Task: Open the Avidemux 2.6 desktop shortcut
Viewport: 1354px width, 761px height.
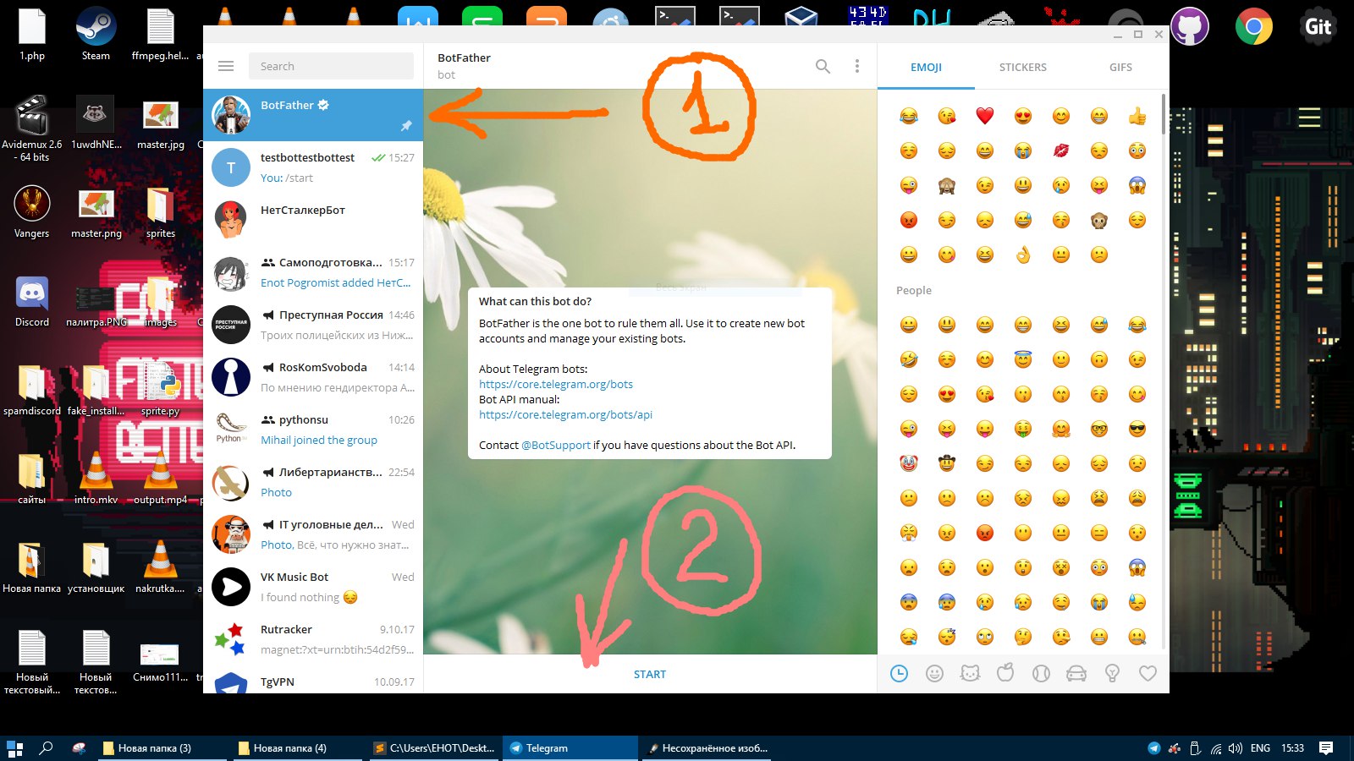Action: [32, 129]
